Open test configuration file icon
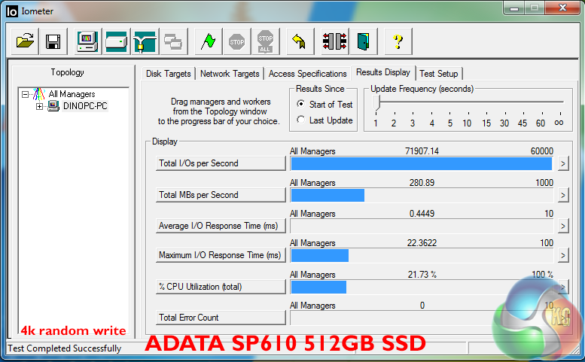The image size is (585, 362). (25, 41)
